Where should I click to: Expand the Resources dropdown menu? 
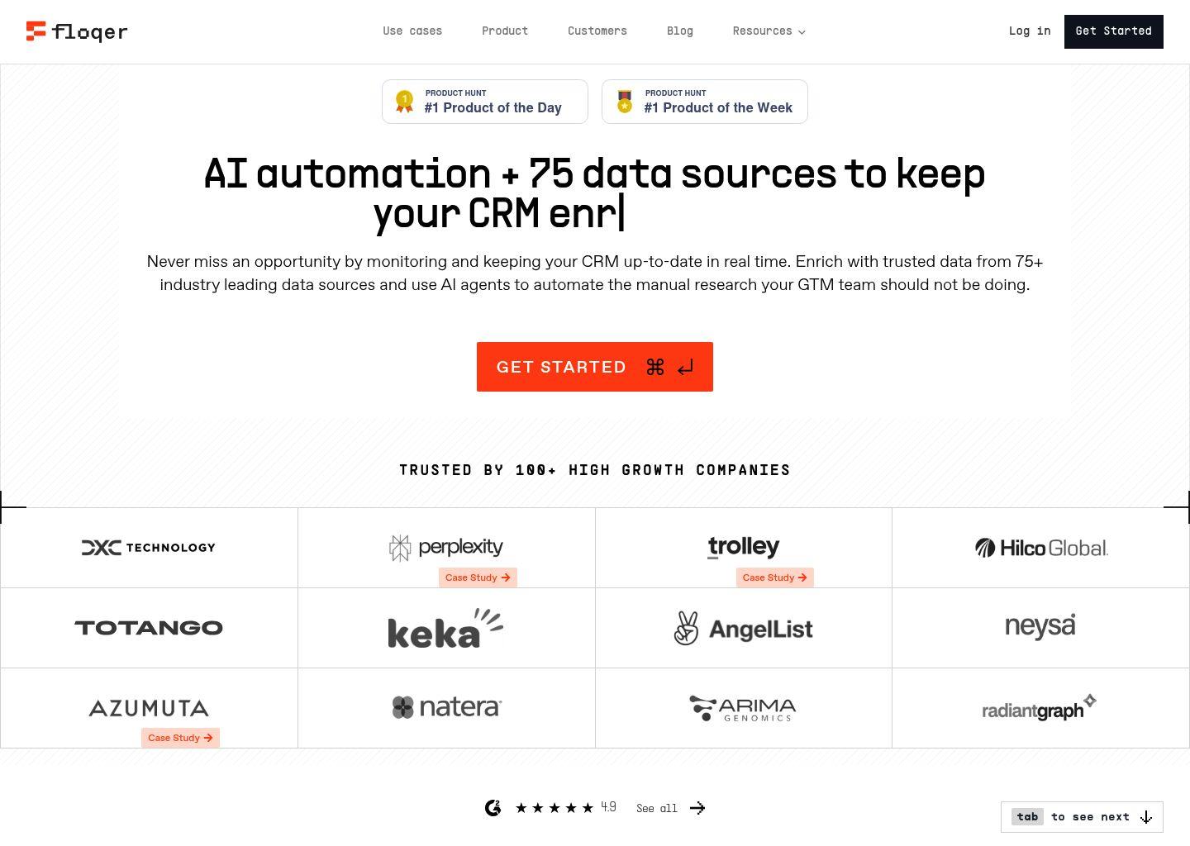click(x=769, y=31)
